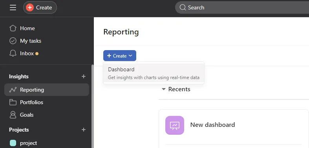Click the Reporting page title
The width and height of the screenshot is (309, 148).
[121, 32]
